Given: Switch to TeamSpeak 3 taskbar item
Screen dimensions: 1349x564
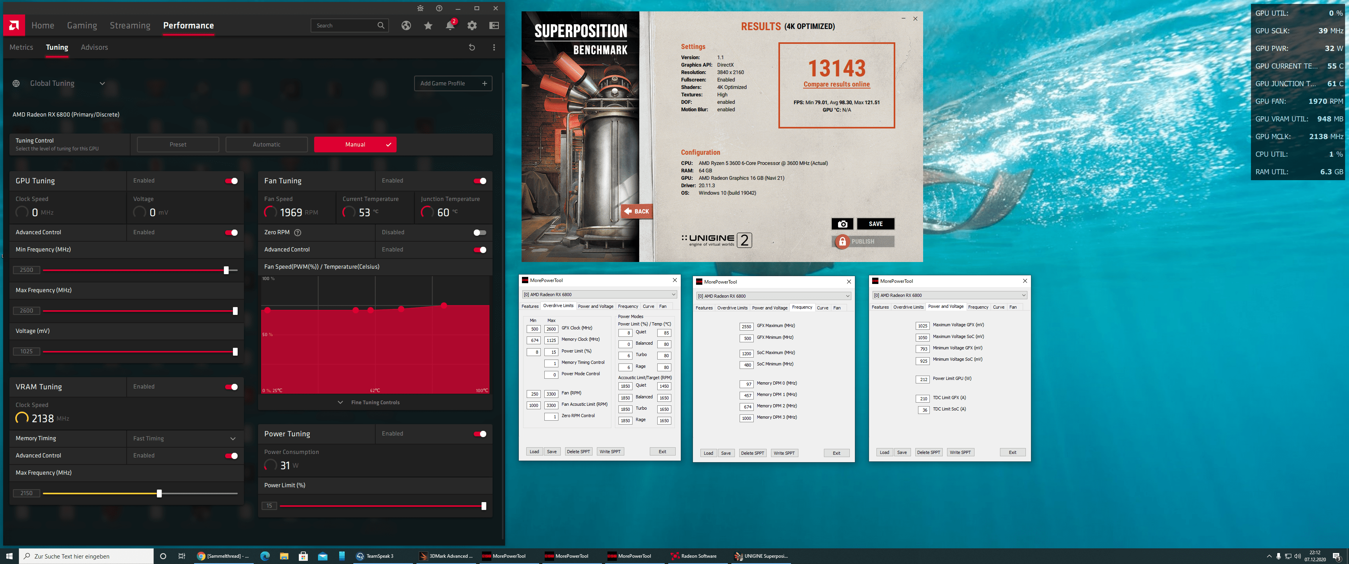Looking at the screenshot, I should (x=381, y=556).
